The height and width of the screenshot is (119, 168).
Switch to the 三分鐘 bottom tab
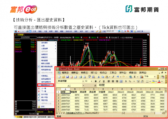(19, 117)
